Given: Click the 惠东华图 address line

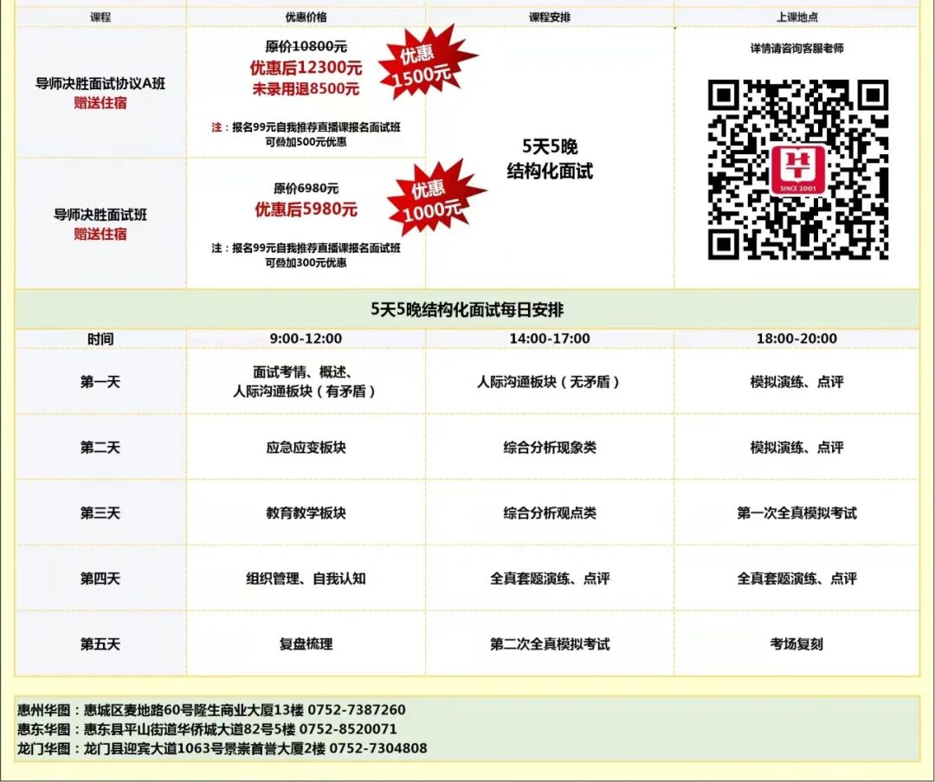Looking at the screenshot, I should pos(207,729).
